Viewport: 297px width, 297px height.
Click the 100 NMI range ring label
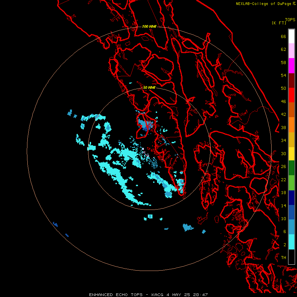pos(149,26)
